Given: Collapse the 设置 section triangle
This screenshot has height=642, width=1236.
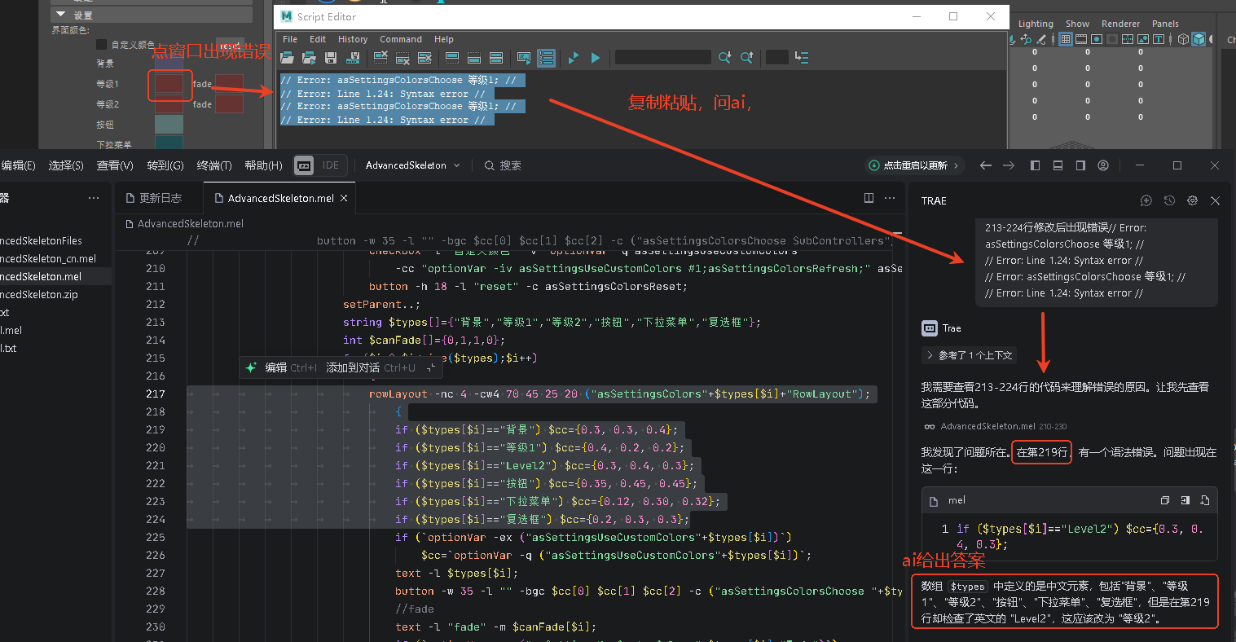Looking at the screenshot, I should (60, 15).
